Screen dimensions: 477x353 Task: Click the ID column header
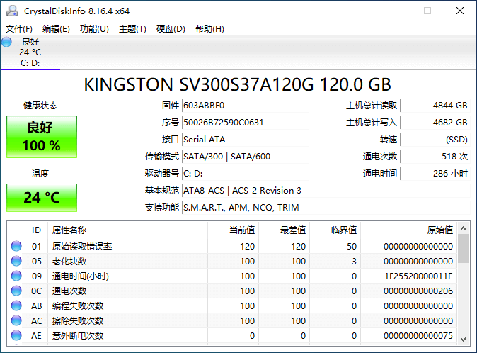(36, 230)
